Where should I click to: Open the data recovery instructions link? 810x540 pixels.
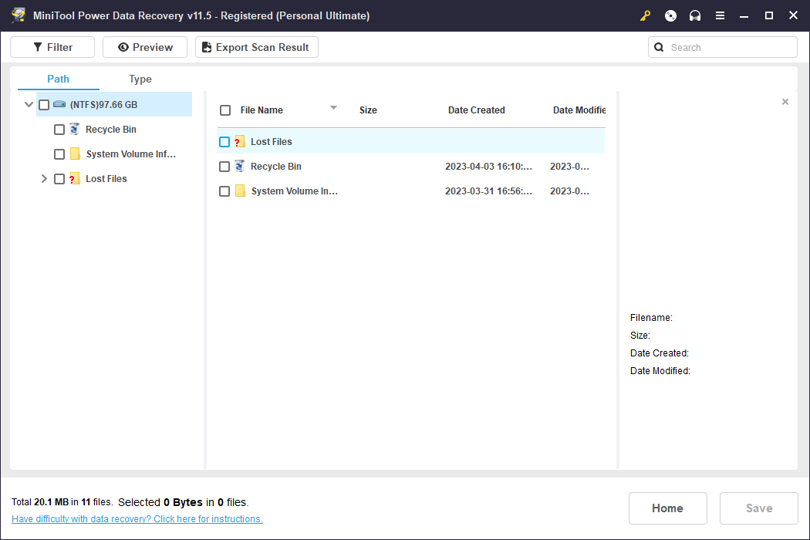137,519
